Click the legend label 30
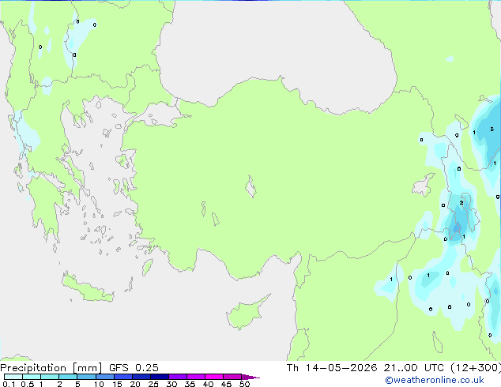 click(x=171, y=384)
